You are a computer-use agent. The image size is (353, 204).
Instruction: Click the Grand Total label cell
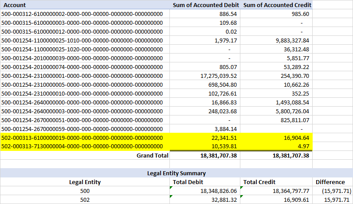click(x=85, y=155)
